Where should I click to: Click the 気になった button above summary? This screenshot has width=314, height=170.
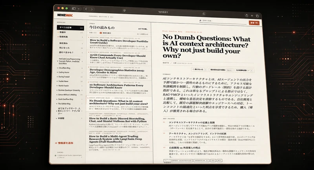click(x=199, y=69)
